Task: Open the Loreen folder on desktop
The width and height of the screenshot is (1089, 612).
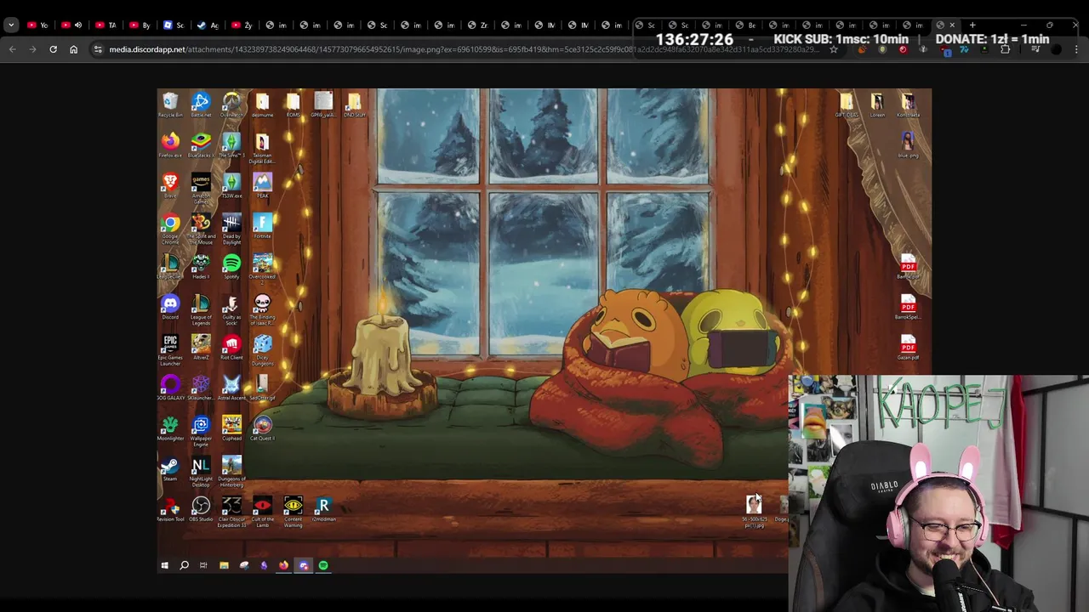Action: (x=877, y=105)
